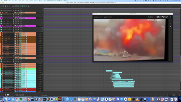Click the transport Pause button
This screenshot has width=181, height=102.
(x=14, y=95)
